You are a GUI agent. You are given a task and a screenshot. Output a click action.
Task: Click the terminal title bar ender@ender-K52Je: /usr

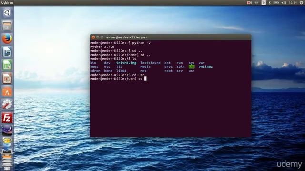tap(127, 38)
